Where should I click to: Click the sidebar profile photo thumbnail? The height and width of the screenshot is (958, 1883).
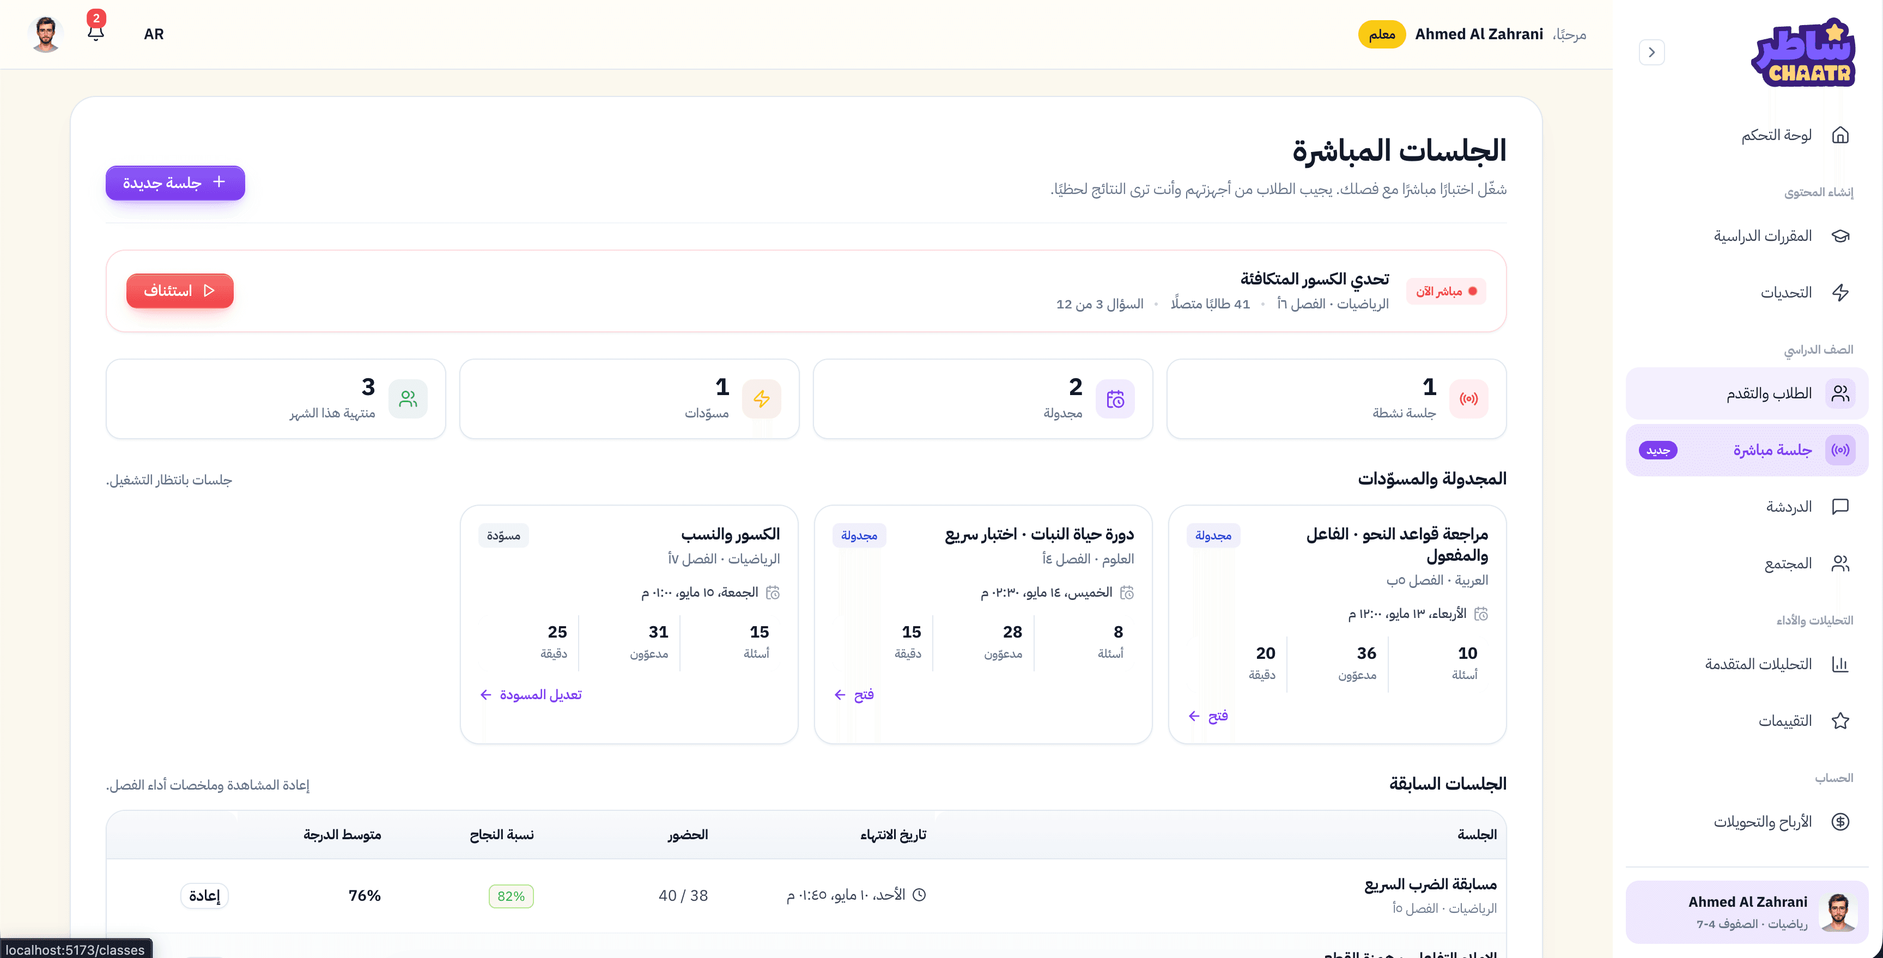tap(1838, 912)
